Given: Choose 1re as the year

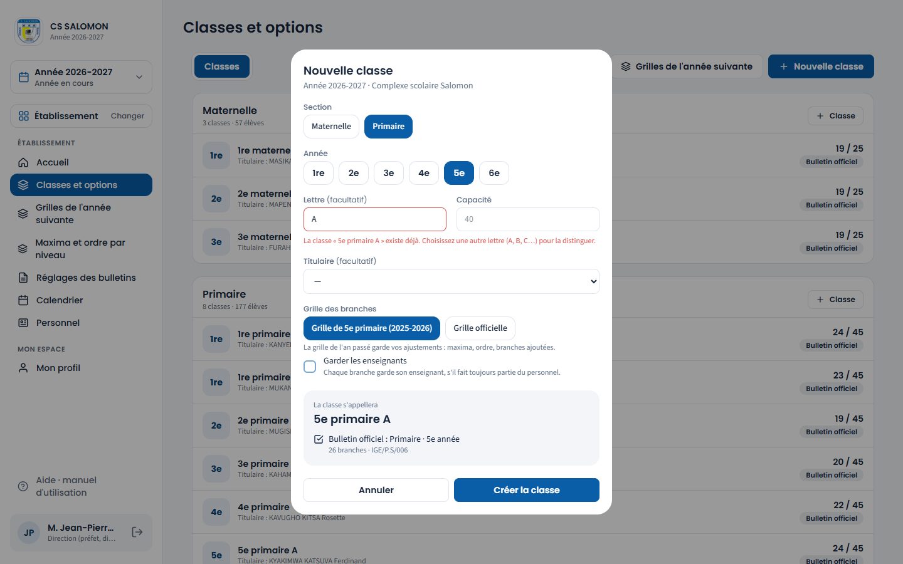Looking at the screenshot, I should [319, 173].
